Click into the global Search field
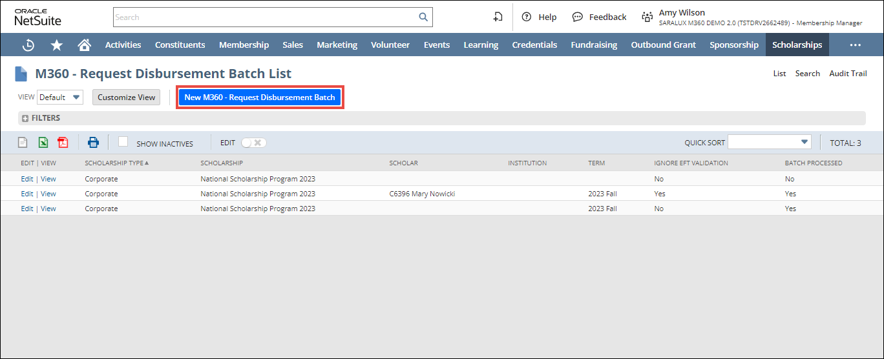Screen dimensions: 884x359 pyautogui.click(x=265, y=17)
